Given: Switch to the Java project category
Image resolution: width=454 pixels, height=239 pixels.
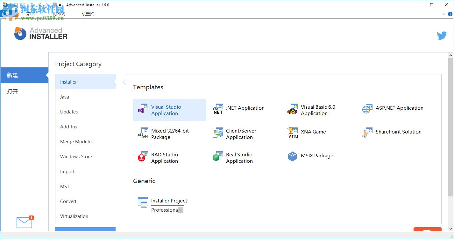Looking at the screenshot, I should [64, 97].
